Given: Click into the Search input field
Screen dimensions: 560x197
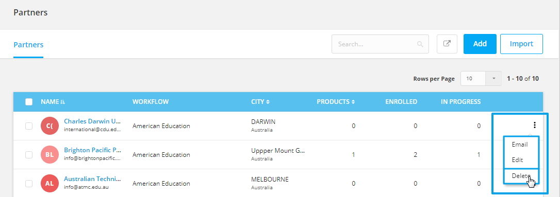Looking at the screenshot, I should pos(380,44).
